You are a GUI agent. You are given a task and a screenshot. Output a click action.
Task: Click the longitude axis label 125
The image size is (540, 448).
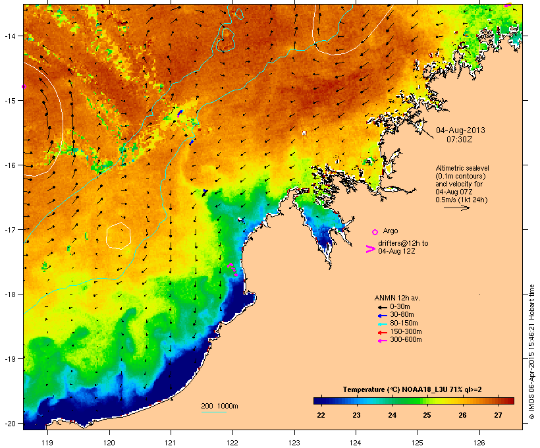[418, 443]
